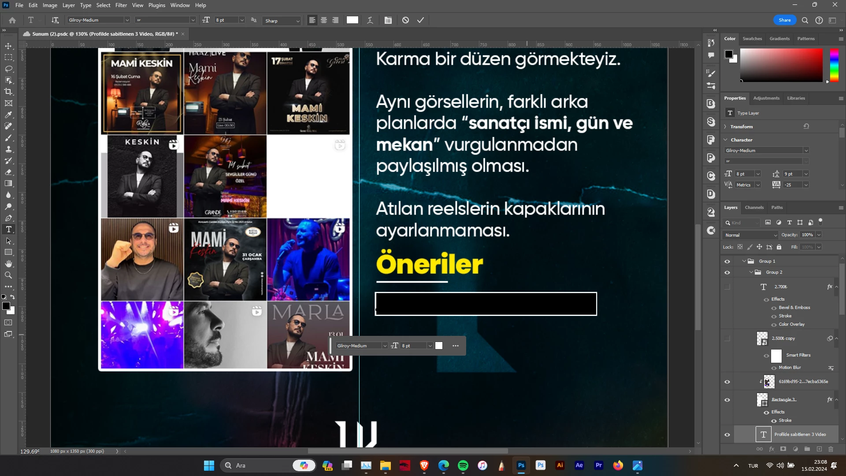The image size is (846, 476).
Task: Show the 2.700₺ text layer
Action: point(727,287)
